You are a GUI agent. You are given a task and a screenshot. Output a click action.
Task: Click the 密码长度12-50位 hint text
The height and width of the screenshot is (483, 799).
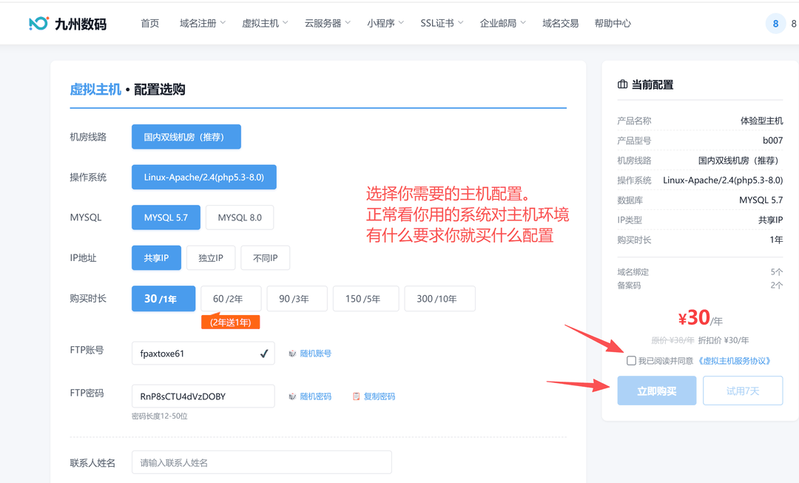tap(160, 416)
